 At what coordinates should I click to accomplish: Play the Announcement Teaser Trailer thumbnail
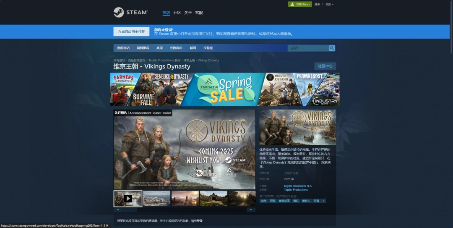click(x=128, y=198)
